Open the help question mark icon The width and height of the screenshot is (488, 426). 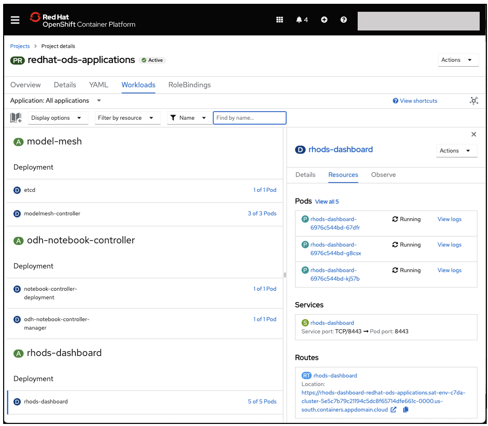click(x=343, y=20)
